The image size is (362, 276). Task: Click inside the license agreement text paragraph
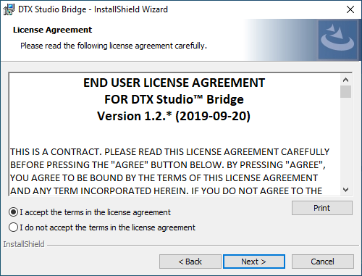pyautogui.click(x=169, y=172)
